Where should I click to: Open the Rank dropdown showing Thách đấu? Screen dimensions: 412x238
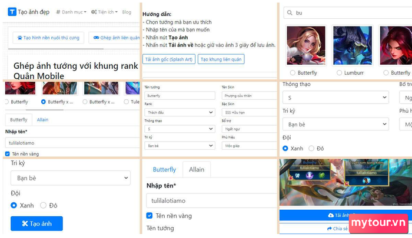tap(180, 112)
